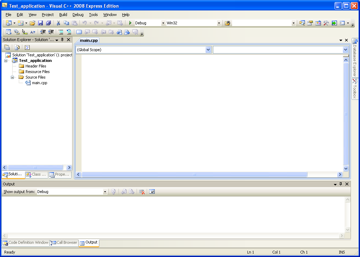Click the Decrease Line Indent icon

click(x=43, y=32)
